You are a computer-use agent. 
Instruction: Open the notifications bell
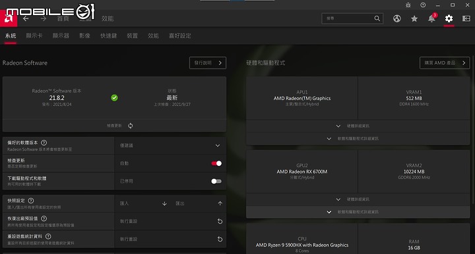click(x=431, y=18)
